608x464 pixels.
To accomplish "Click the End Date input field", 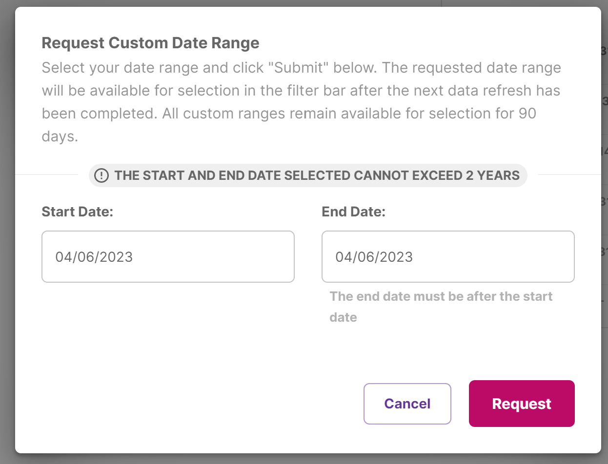I will 448,257.
